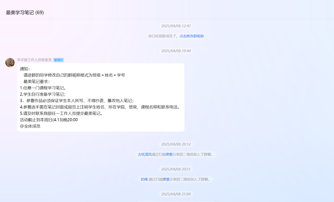Click sender name 学术部工作人员张家圣
Viewport: 334px width, 202px height.
(34, 60)
